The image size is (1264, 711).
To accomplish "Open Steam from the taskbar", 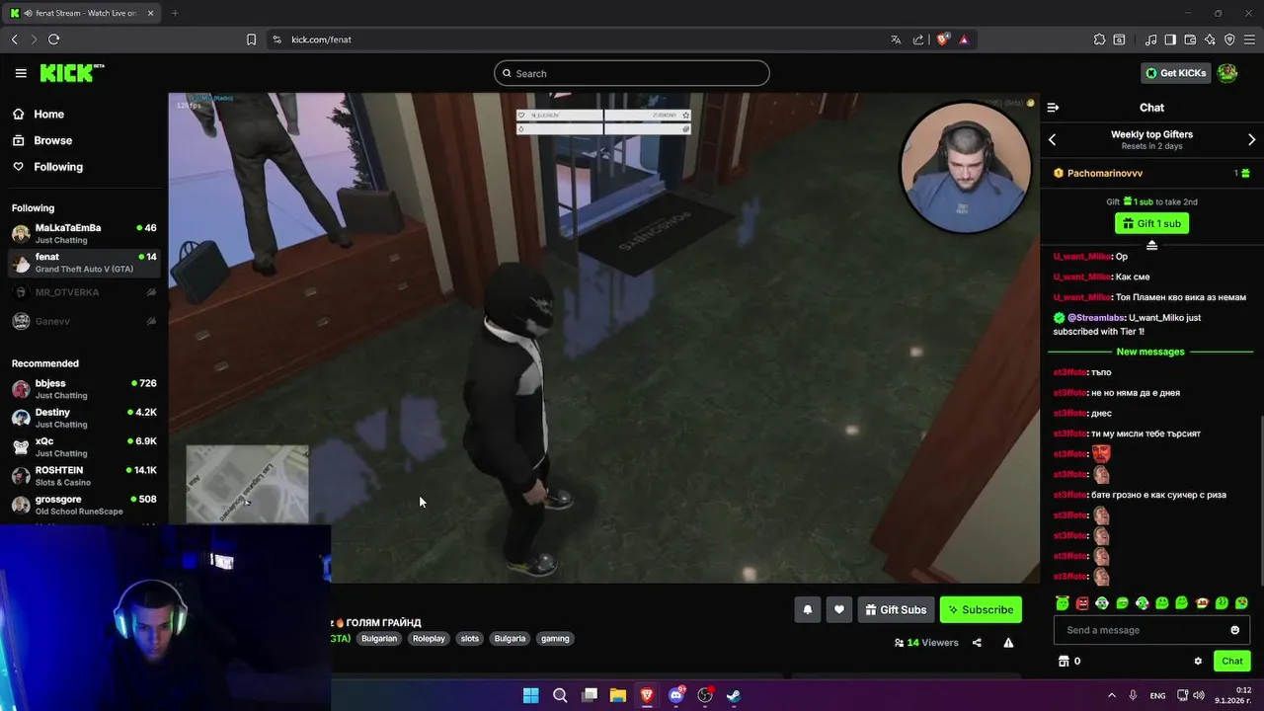I will click(734, 695).
